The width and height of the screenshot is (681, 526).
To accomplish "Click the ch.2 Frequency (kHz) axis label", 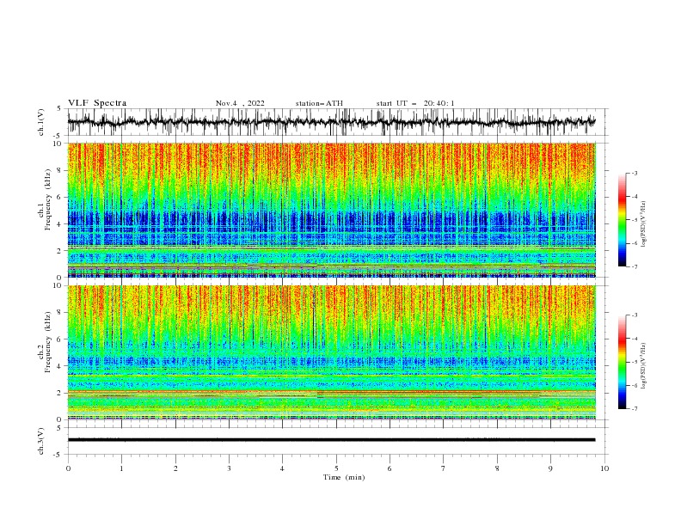I will [x=45, y=342].
